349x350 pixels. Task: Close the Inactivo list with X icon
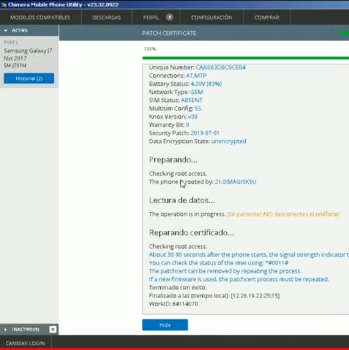click(x=53, y=329)
